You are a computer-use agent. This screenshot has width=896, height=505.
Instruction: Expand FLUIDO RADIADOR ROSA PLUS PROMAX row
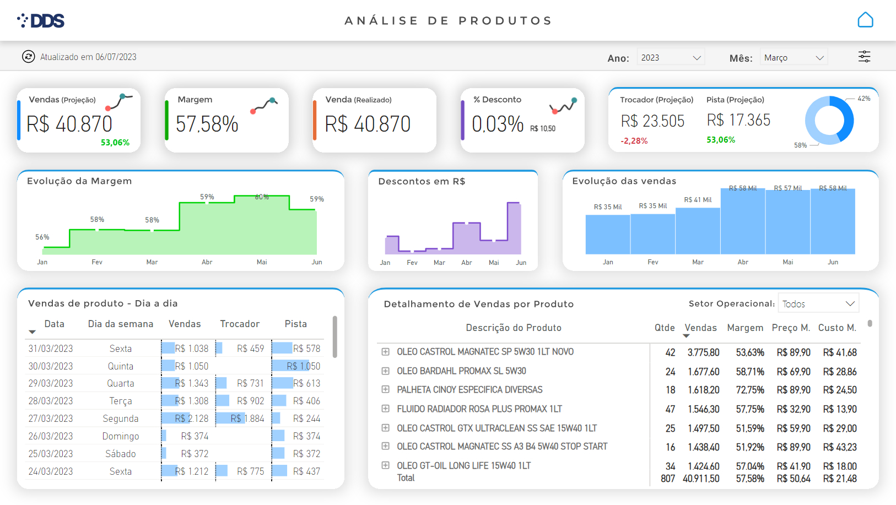pyautogui.click(x=386, y=409)
